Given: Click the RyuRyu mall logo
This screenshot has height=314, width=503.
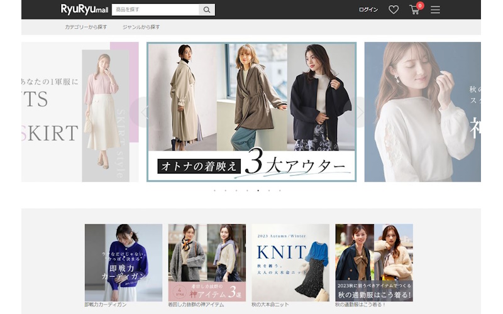Looking at the screenshot, I should (x=84, y=9).
